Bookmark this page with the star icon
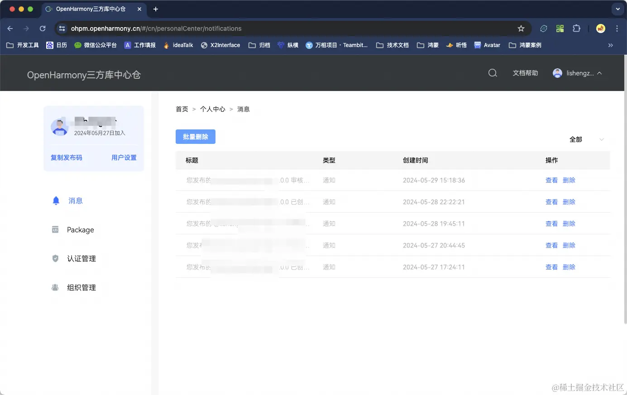This screenshot has width=627, height=395. pyautogui.click(x=521, y=29)
